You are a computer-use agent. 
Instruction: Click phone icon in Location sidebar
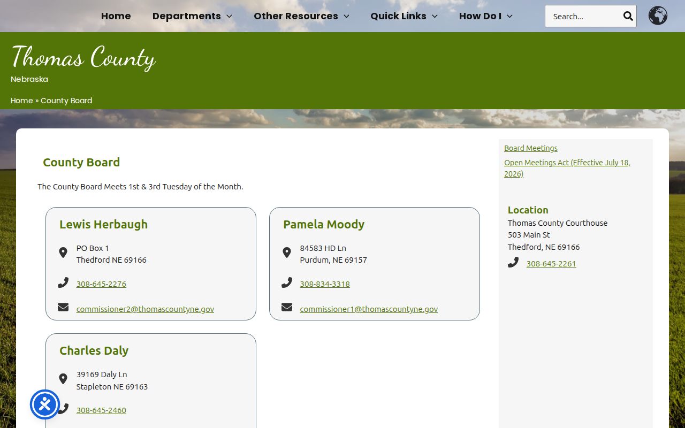(513, 262)
